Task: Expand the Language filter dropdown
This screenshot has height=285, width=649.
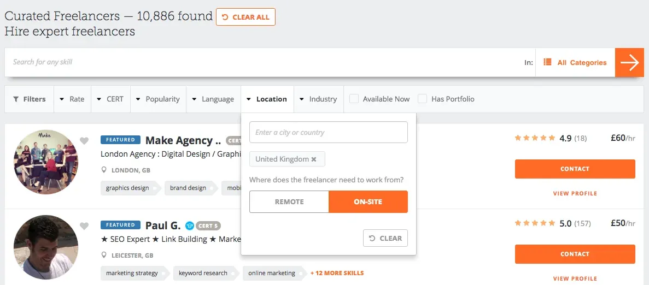Action: pyautogui.click(x=213, y=99)
